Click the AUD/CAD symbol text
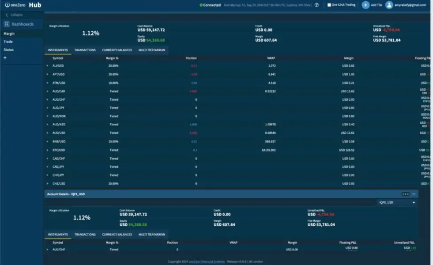Screen dimensions: 433x265 point(59,91)
